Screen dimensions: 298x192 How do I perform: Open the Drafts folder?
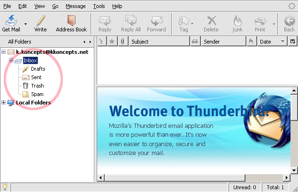tap(38, 69)
